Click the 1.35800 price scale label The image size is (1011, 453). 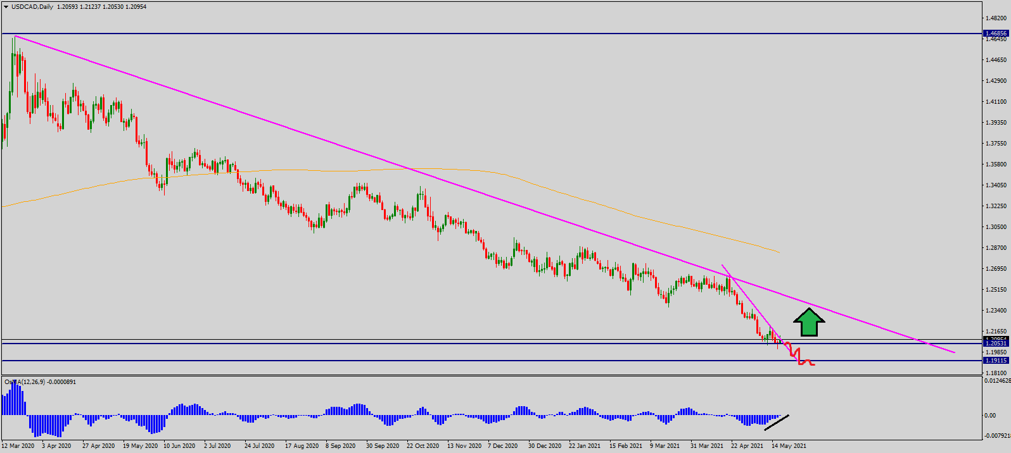point(996,164)
